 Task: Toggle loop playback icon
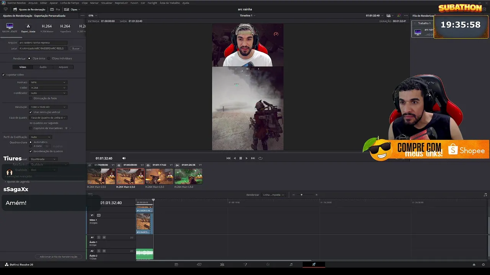260,158
